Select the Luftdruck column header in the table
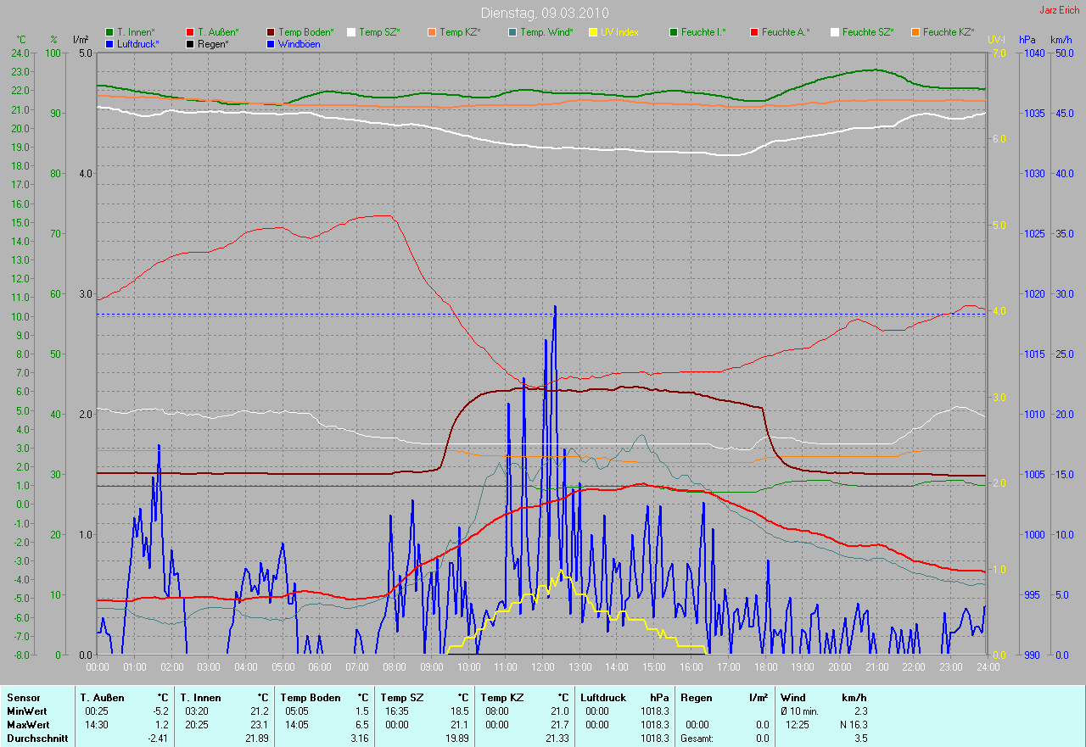Viewport: 1086px width, 747px height. 604,698
